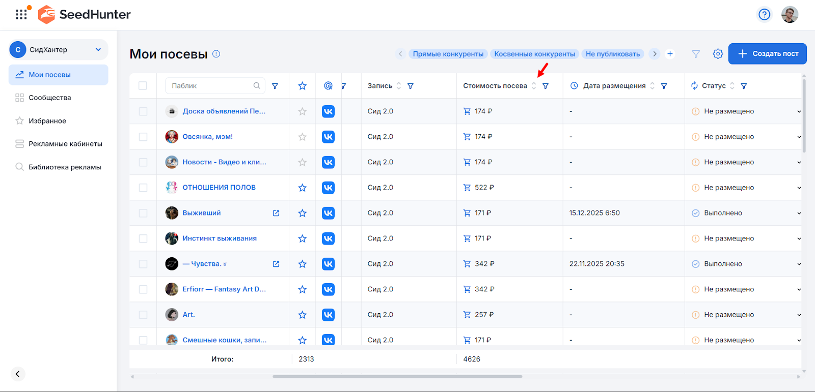815x392 pixels.
Task: Open table settings gear icon
Action: (718, 54)
